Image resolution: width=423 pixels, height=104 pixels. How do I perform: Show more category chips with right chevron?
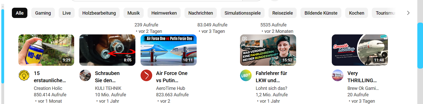pyautogui.click(x=408, y=13)
